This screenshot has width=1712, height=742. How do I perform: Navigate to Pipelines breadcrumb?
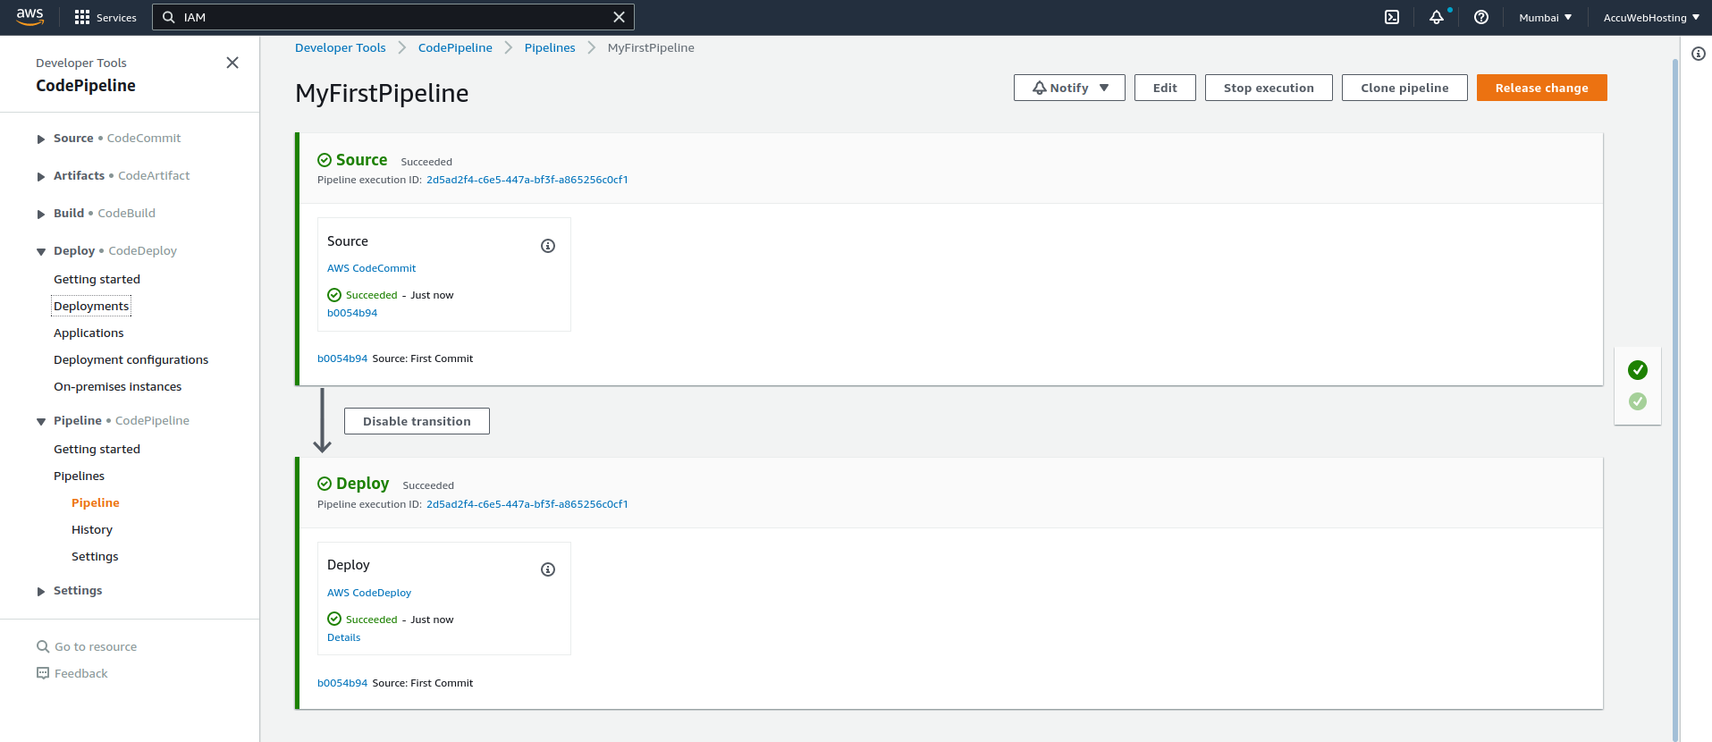(x=550, y=48)
